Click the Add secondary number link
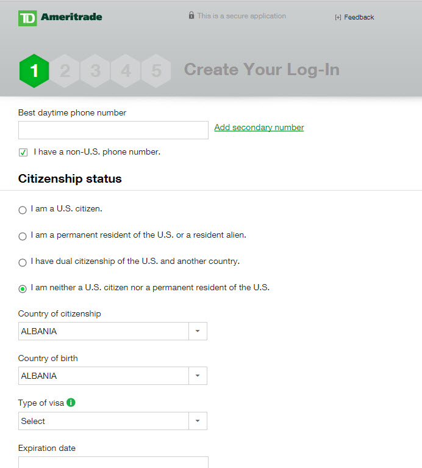Image resolution: width=422 pixels, height=468 pixels. pos(259,127)
